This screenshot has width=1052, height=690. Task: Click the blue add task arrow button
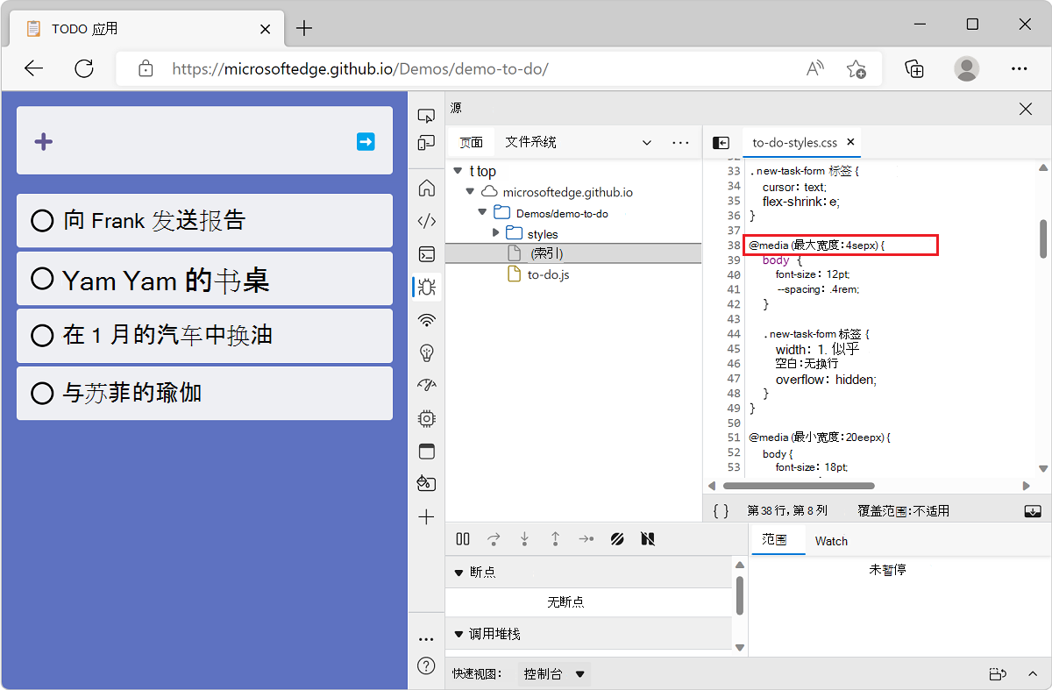tap(366, 142)
